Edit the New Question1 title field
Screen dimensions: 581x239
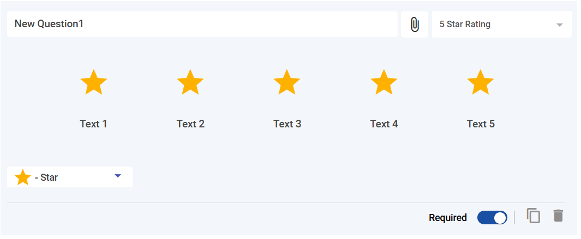click(x=202, y=24)
